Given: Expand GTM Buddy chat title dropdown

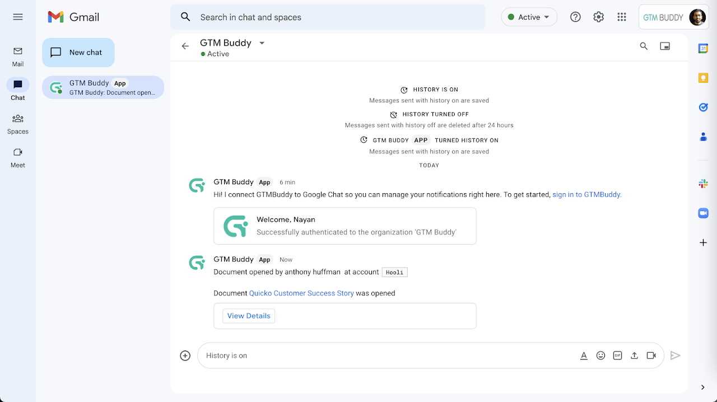Looking at the screenshot, I should 262,43.
